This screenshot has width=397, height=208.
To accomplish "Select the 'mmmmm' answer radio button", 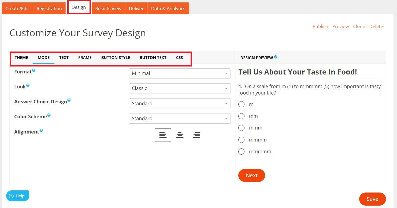I will coord(241,151).
